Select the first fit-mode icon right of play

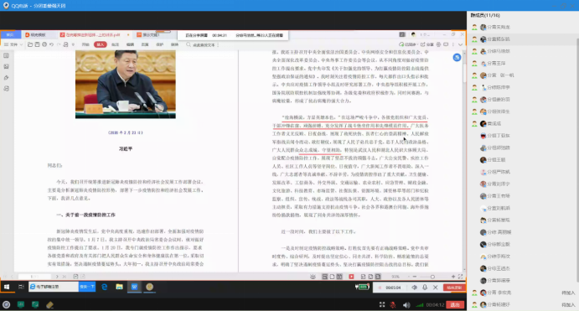[x=363, y=277]
